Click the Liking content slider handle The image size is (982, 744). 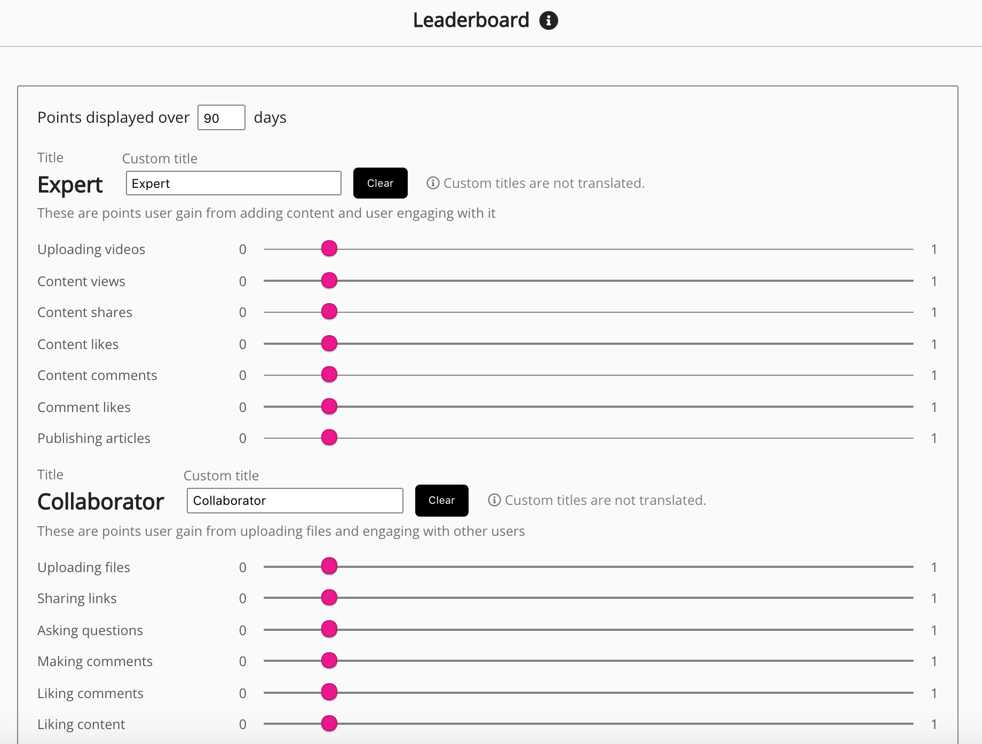pos(329,724)
